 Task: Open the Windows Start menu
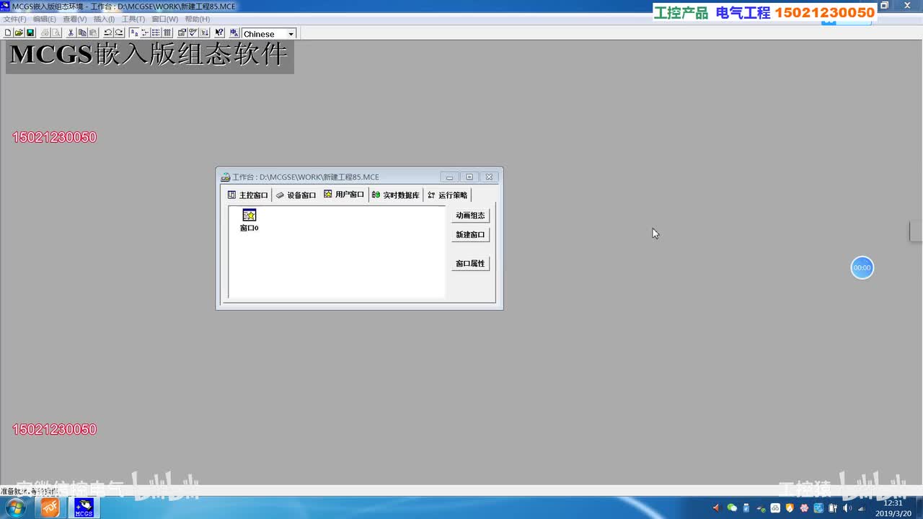14,507
